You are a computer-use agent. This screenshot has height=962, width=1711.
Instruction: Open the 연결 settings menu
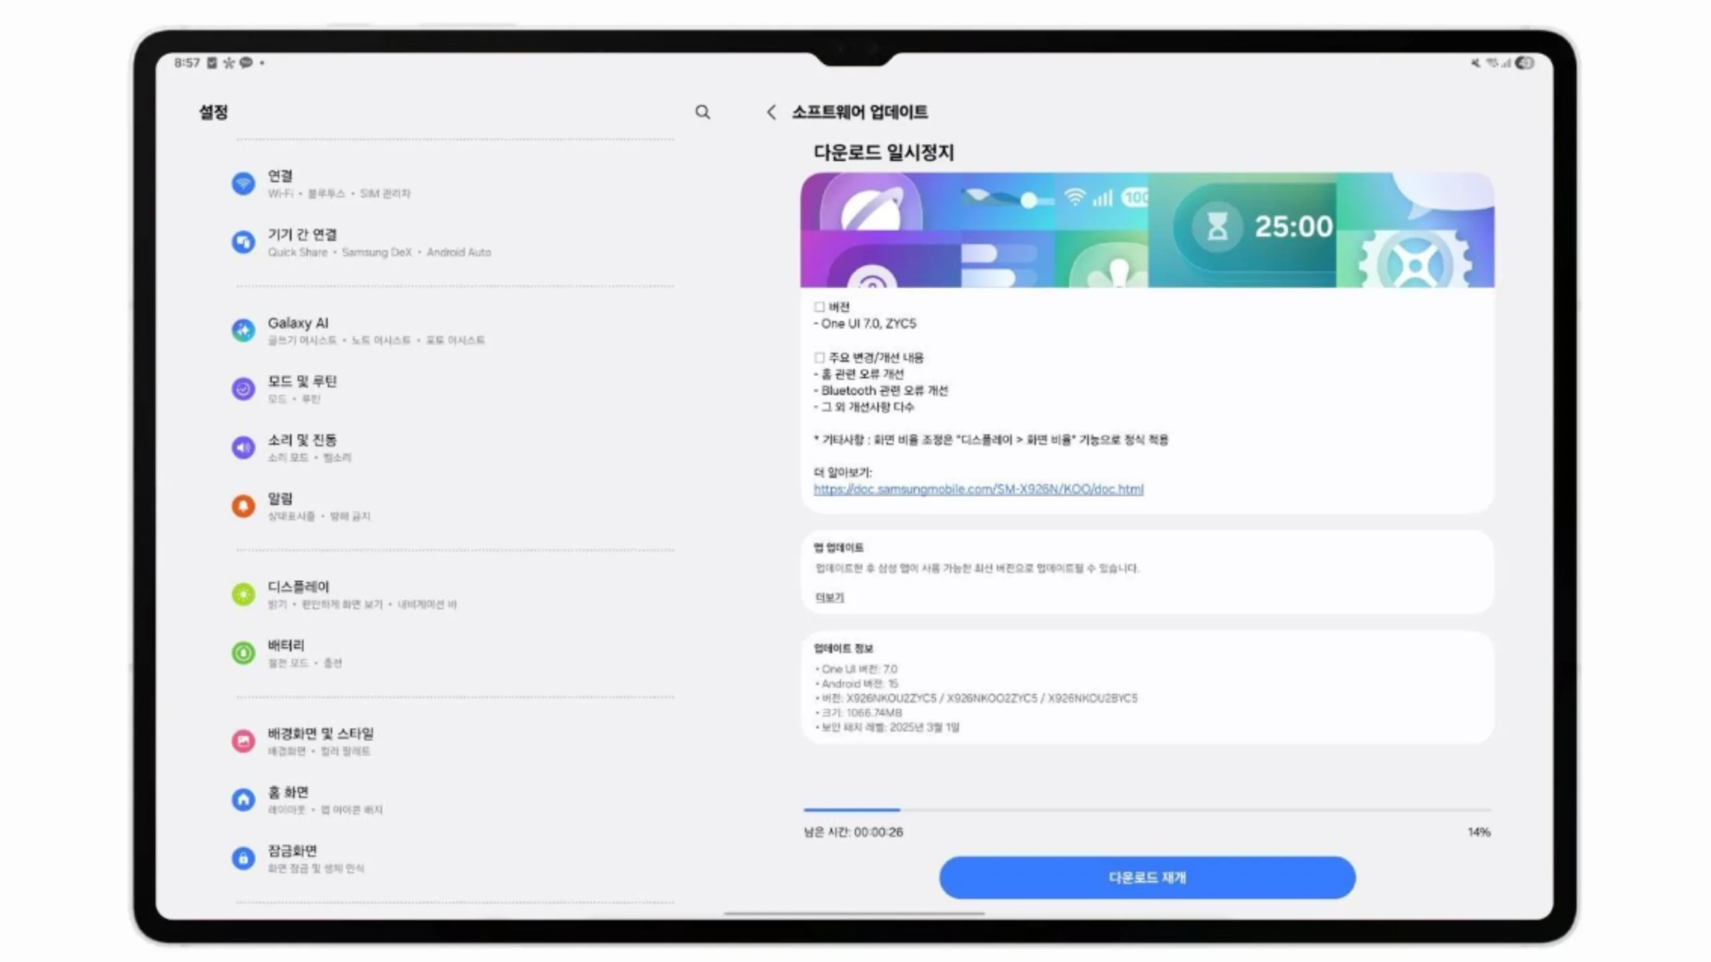tap(454, 184)
